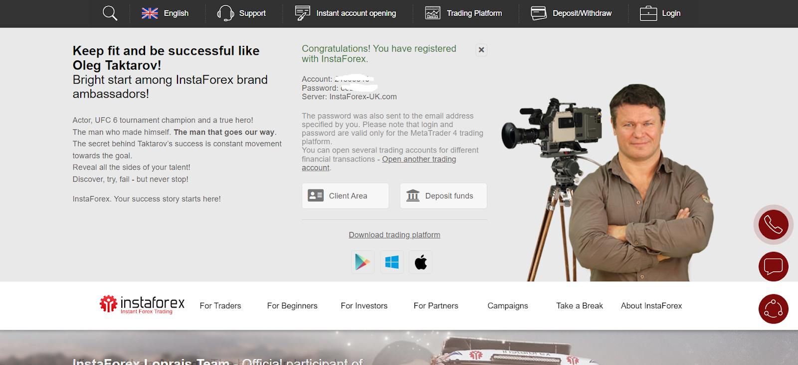
Task: Open the Support menu item
Action: [x=252, y=13]
